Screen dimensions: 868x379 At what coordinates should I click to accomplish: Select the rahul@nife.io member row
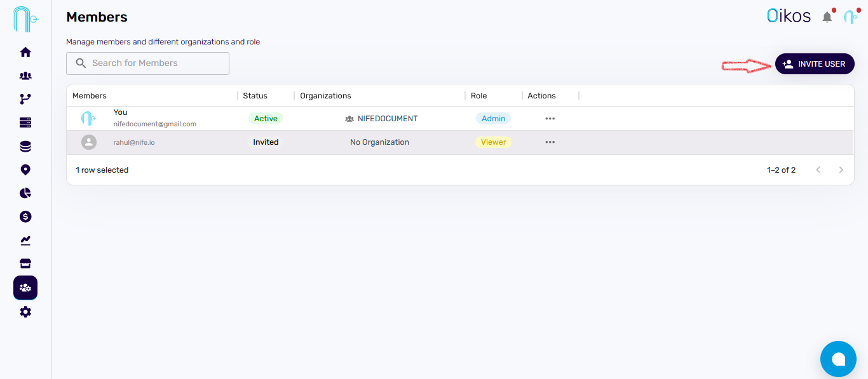(191, 142)
